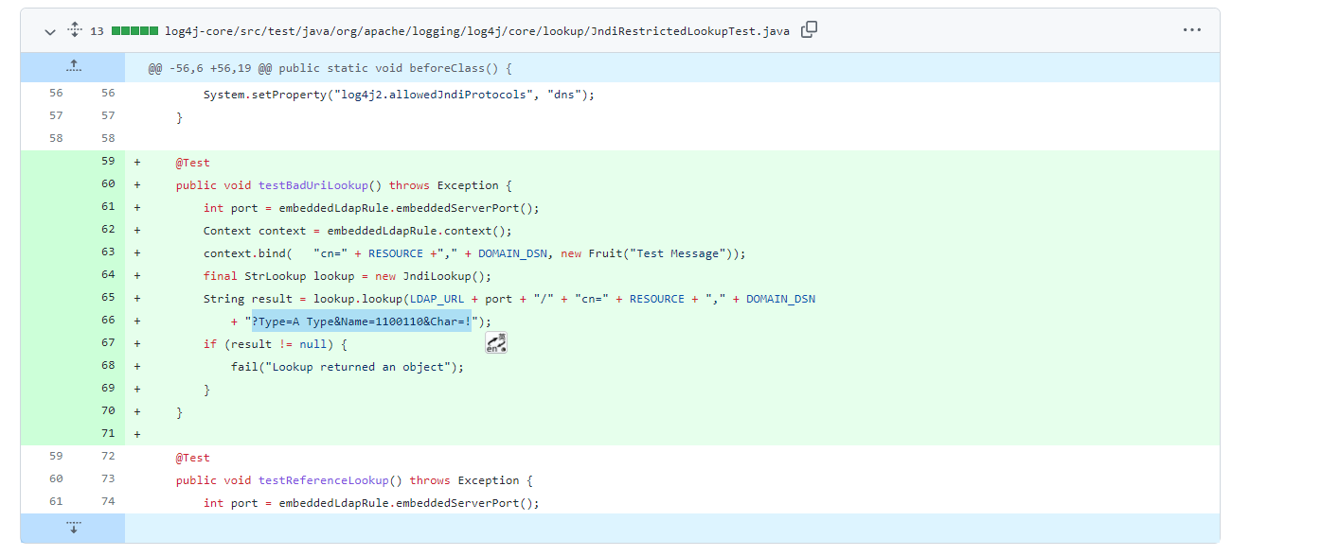The width and height of the screenshot is (1321, 556).
Task: Select new line number 74
Action: pyautogui.click(x=107, y=502)
